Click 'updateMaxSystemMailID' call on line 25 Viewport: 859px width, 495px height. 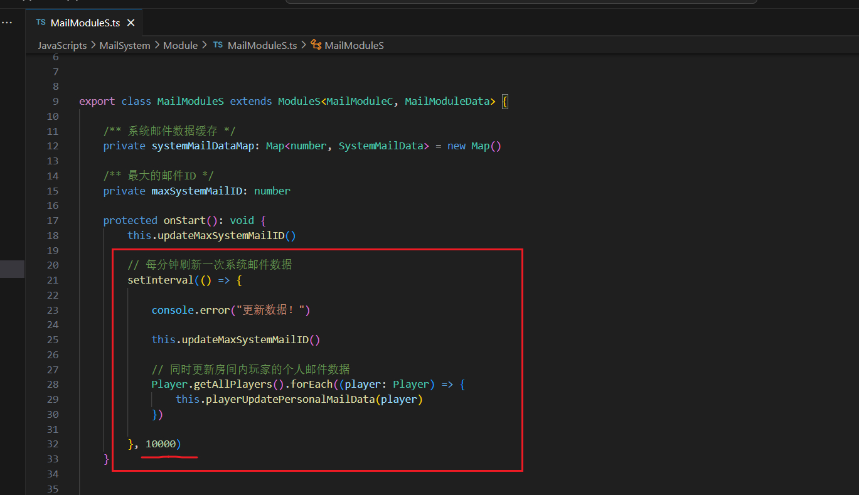245,339
